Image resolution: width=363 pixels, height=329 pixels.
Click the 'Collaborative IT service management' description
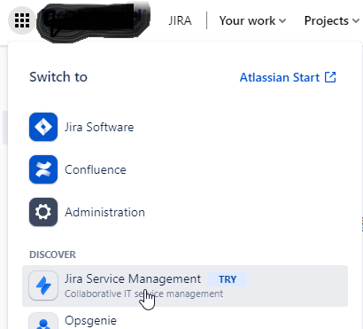143,294
